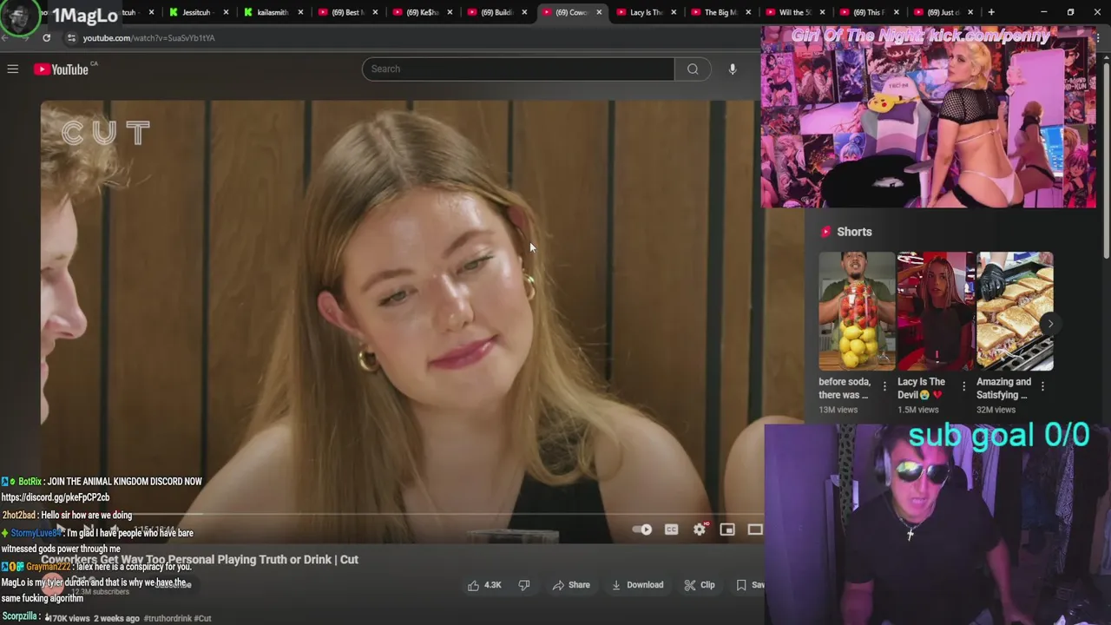Switch to the '(69) Buildi' browser tab
The height and width of the screenshot is (625, 1111).
[x=496, y=12]
